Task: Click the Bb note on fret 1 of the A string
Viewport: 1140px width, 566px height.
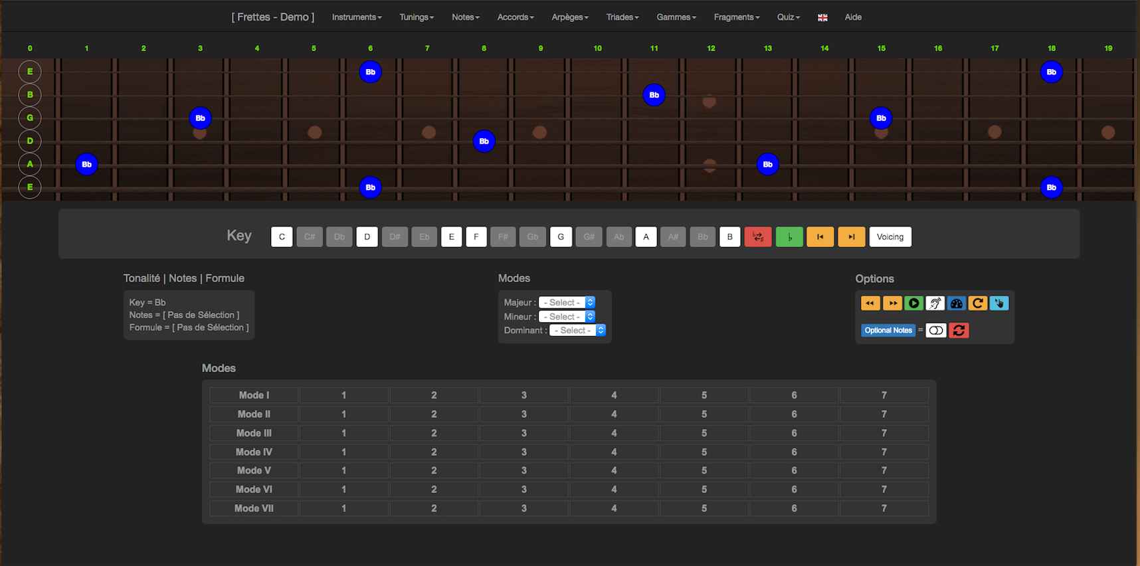Action: 86,164
